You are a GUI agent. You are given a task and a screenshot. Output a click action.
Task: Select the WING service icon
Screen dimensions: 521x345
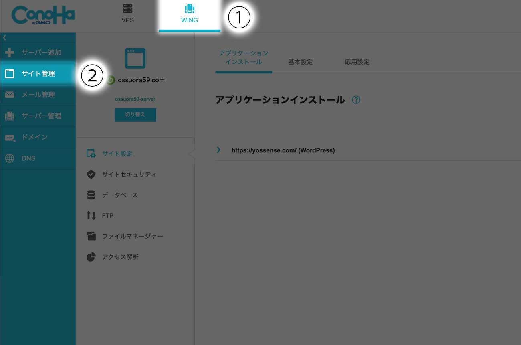click(x=190, y=9)
